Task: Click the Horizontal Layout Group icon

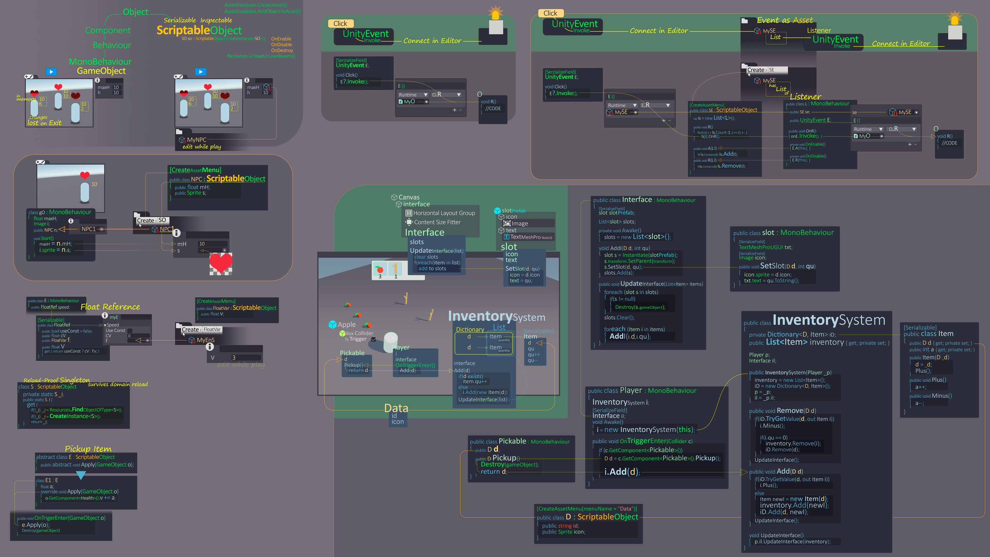Action: tap(409, 213)
